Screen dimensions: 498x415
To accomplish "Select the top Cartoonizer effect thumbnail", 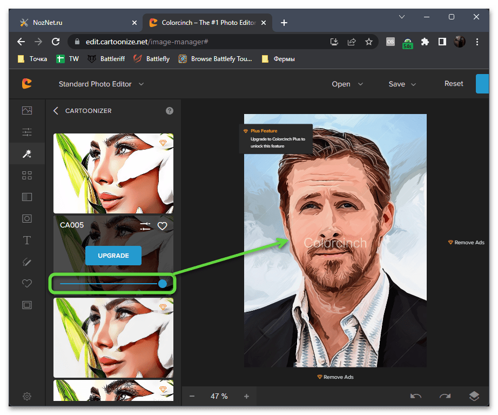I will coord(113,173).
